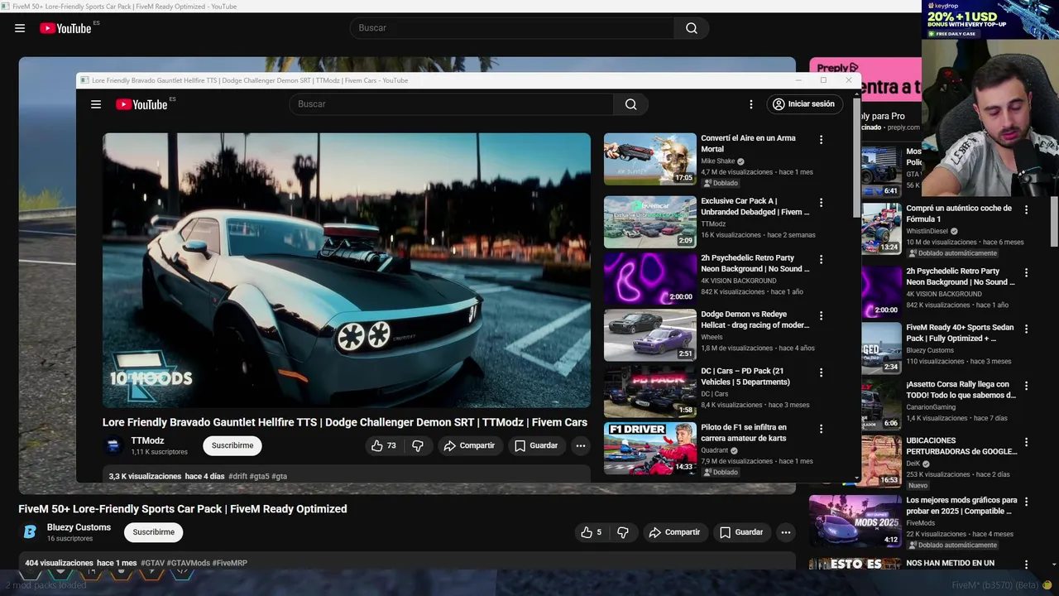The width and height of the screenshot is (1059, 596).
Task: Open '2h Psychedelic Retro Party' thumbnail in front window
Action: [650, 279]
